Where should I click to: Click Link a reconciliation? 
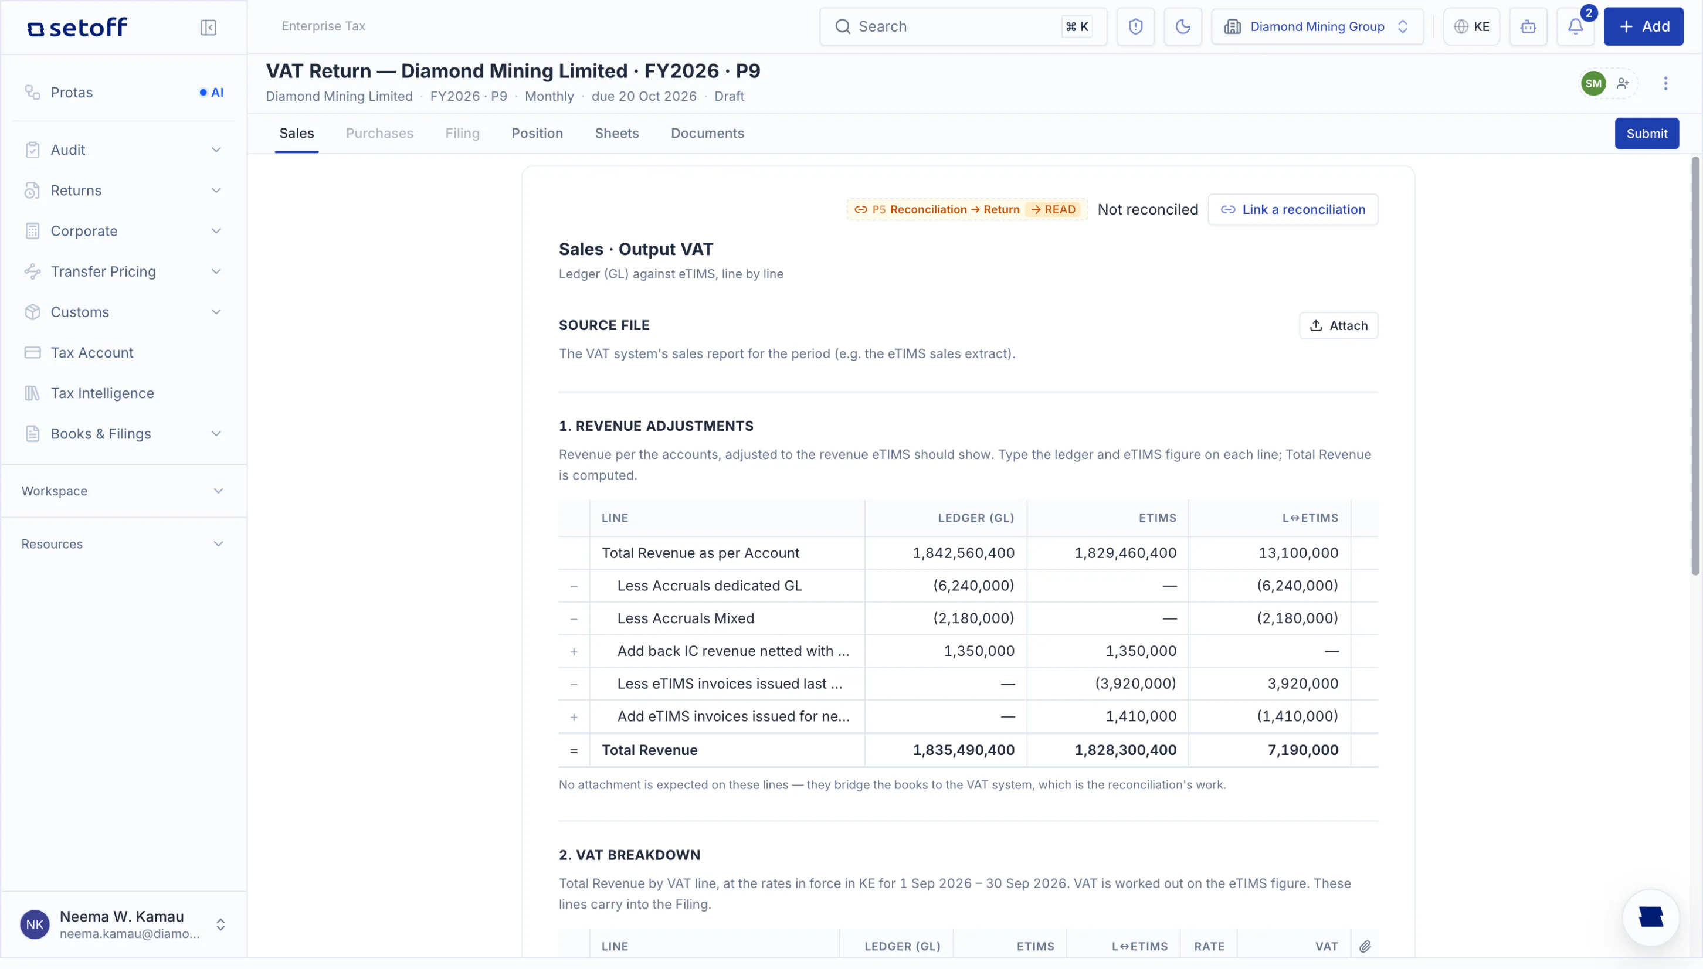[1292, 210]
